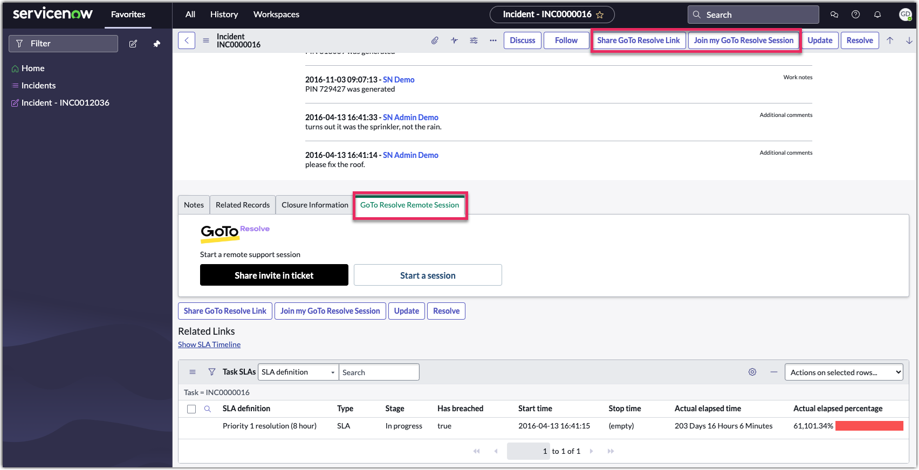Open the Favorites menu
The image size is (919, 470).
[128, 15]
